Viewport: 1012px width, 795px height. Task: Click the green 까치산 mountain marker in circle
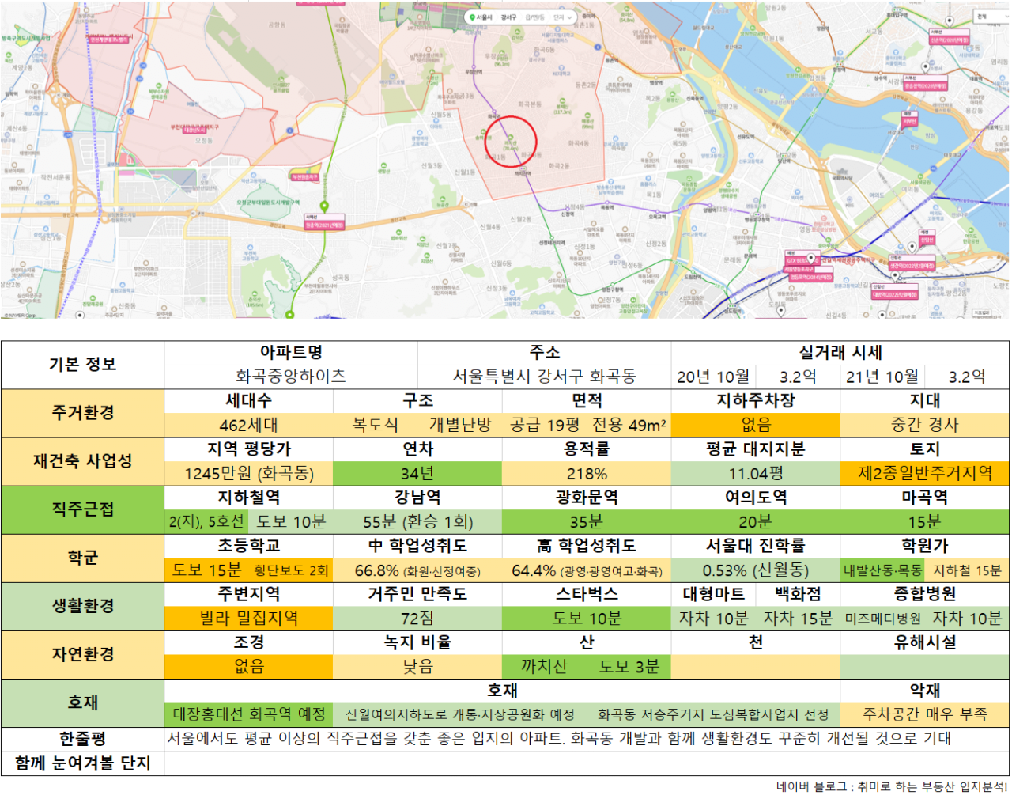tap(511, 138)
